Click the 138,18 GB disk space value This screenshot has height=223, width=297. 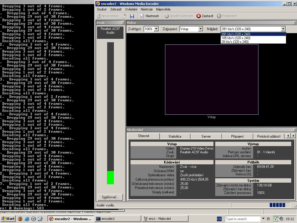[x=264, y=185]
